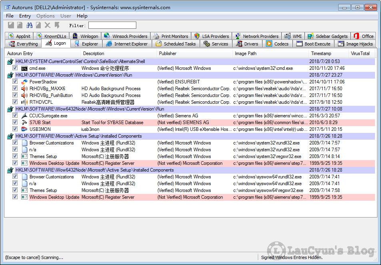Click the cmd.exe console icon

pyautogui.click(x=24, y=68)
